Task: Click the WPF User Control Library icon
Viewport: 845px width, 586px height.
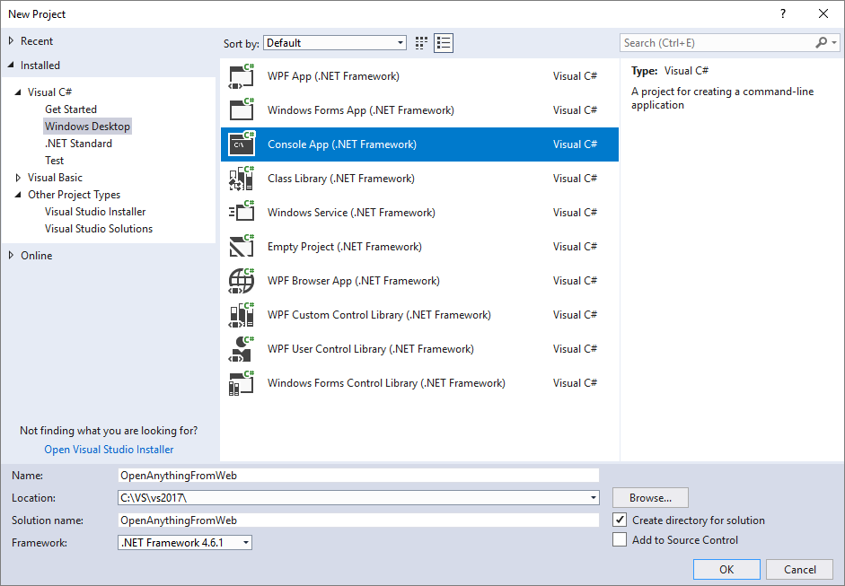Action: (241, 349)
